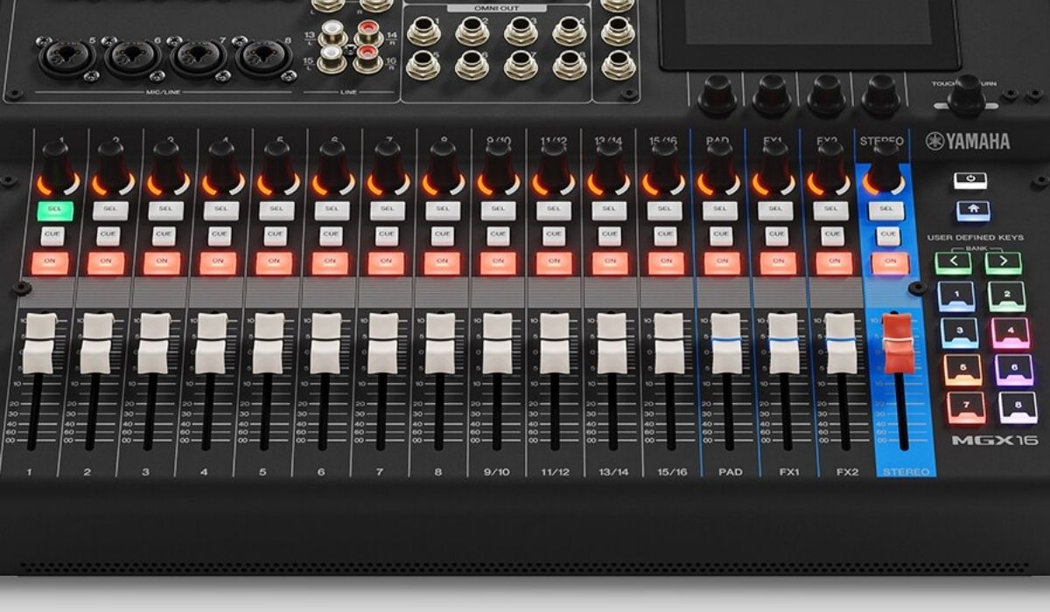The image size is (1050, 612).
Task: Cue channel 4 with CUE button
Action: (220, 236)
